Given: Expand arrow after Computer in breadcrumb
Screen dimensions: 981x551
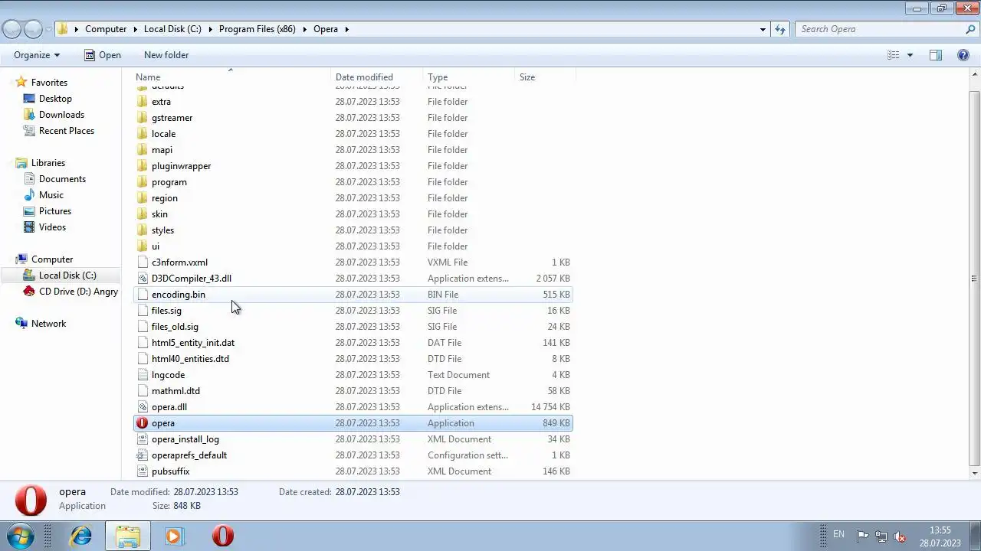Looking at the screenshot, I should 135,29.
